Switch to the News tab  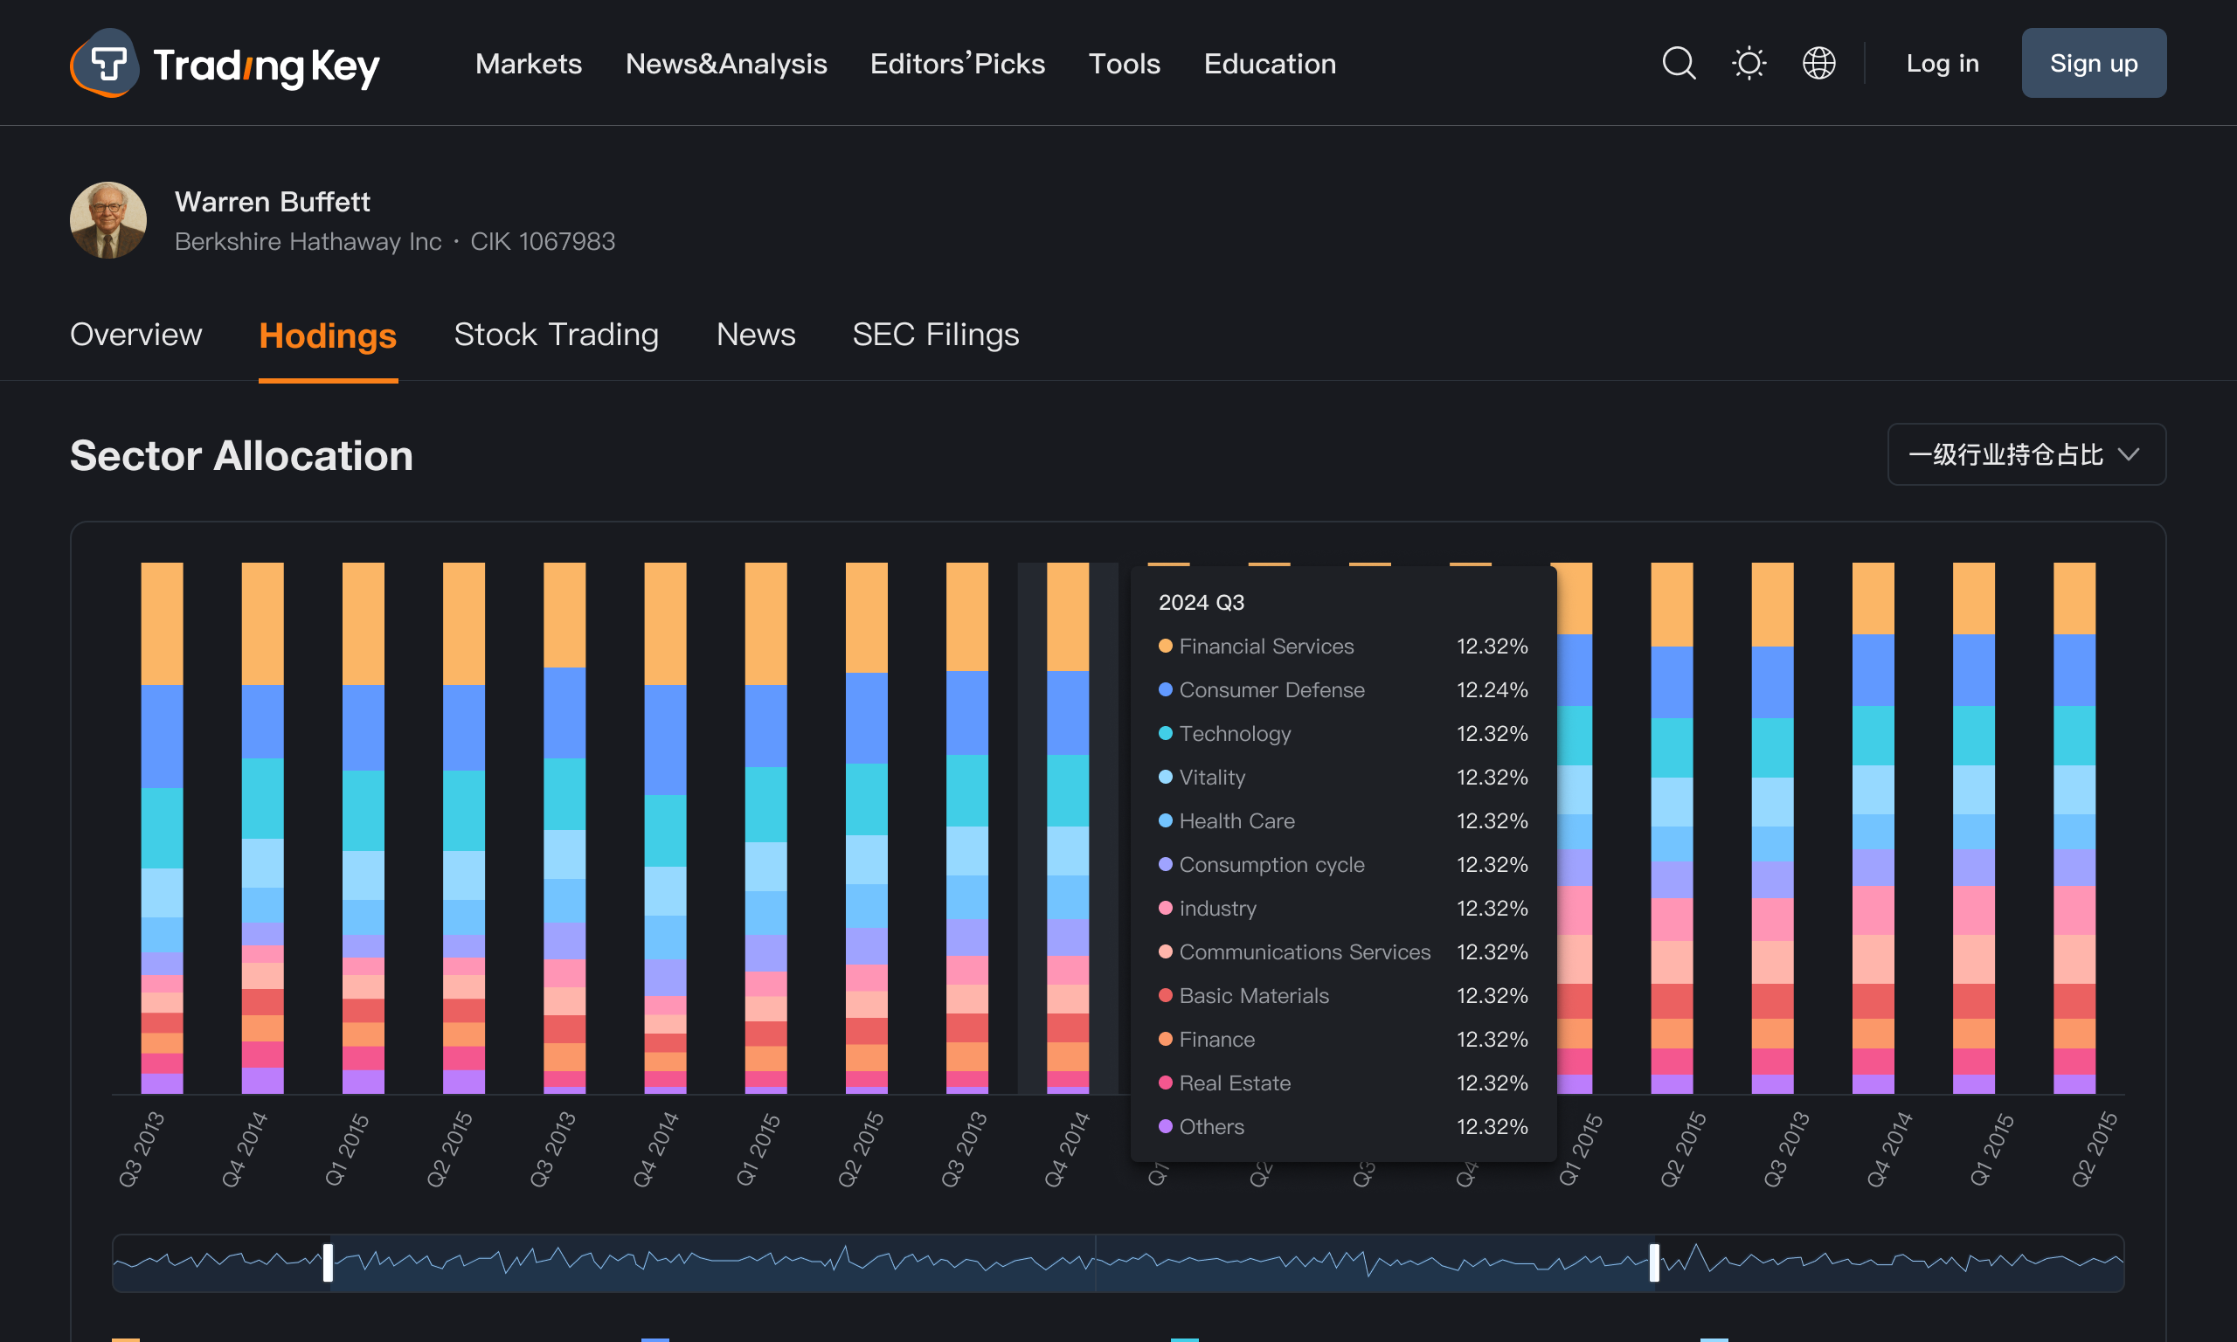tap(756, 335)
